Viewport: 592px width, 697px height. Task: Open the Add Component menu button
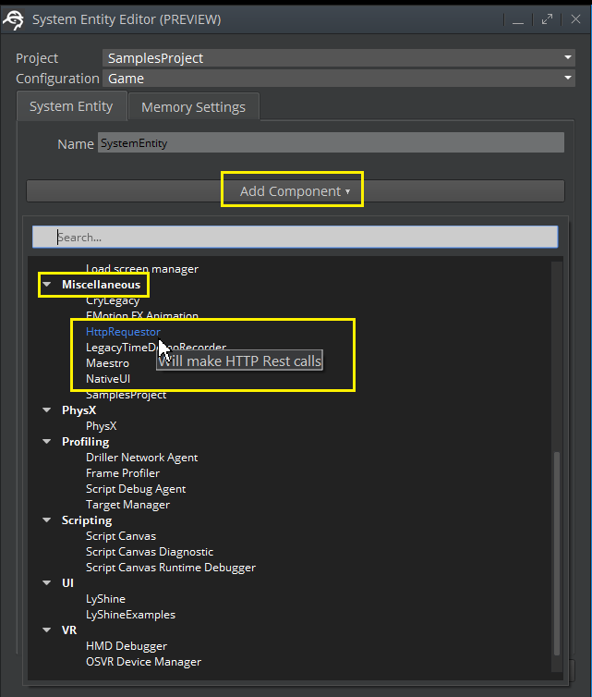(x=296, y=191)
